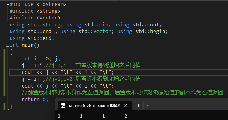Viewport: 228px width, 120px height.
Task: Click the opening brace of main
Action: tap(11, 52)
